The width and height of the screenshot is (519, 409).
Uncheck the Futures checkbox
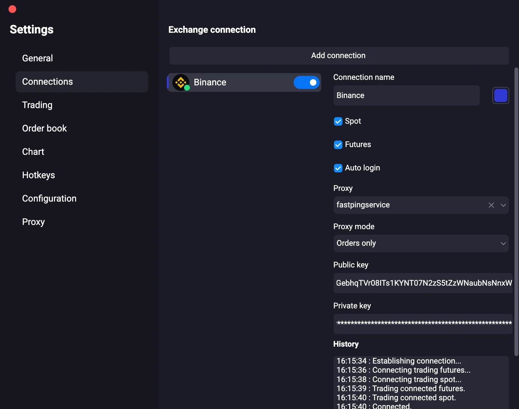338,145
